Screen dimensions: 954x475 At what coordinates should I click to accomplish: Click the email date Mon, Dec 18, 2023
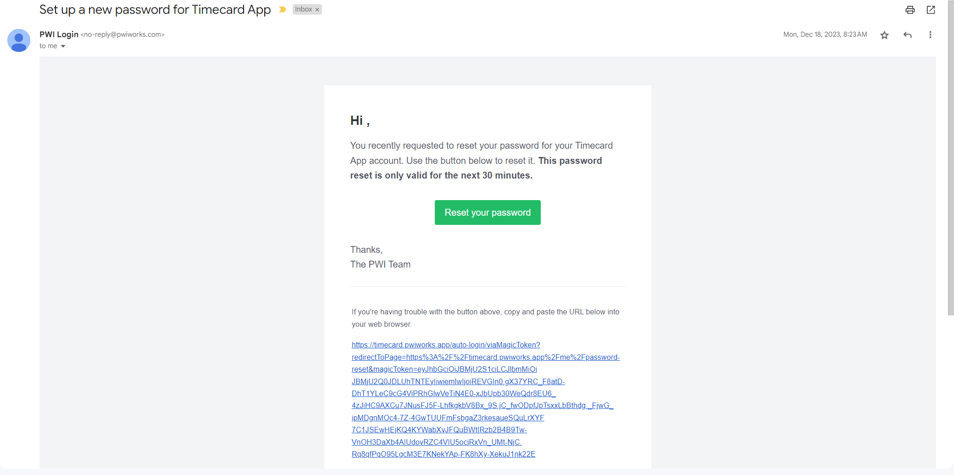tap(825, 34)
